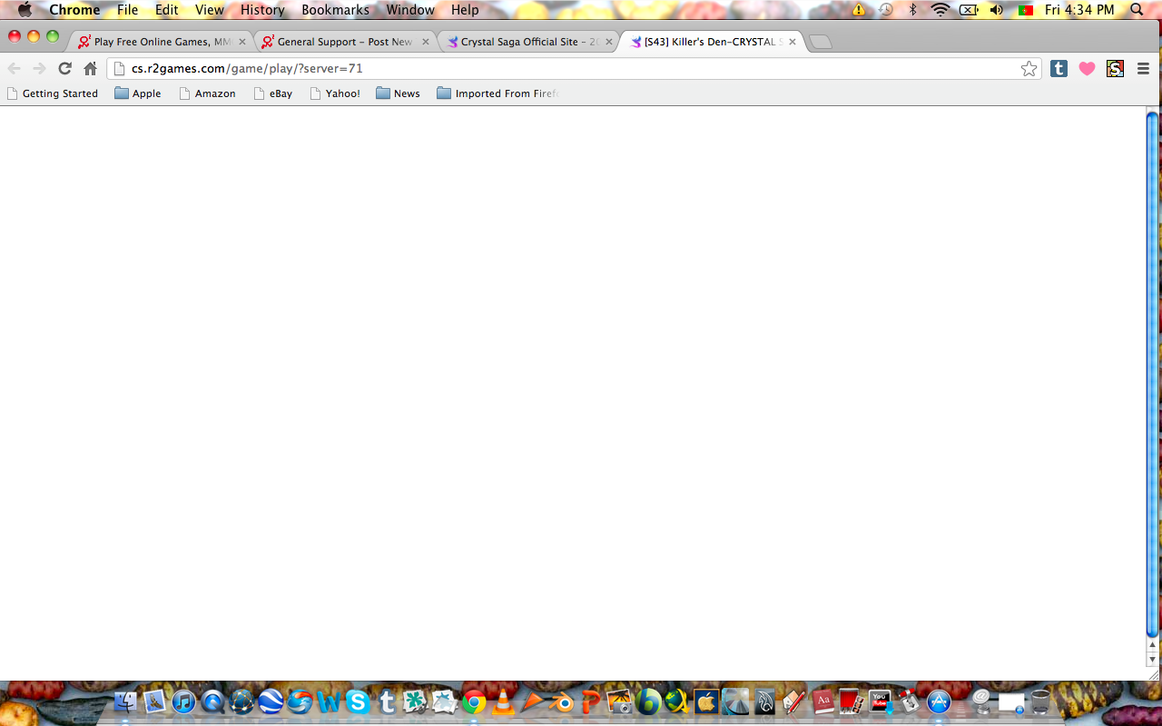Click the pink heart extension icon
Screen dimensions: 1162x726
1087,69
